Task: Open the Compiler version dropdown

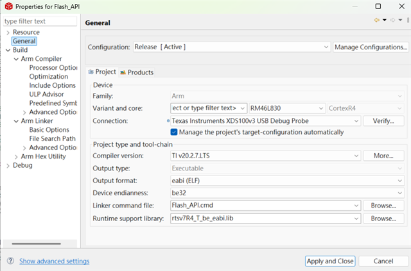Action: coord(265,156)
